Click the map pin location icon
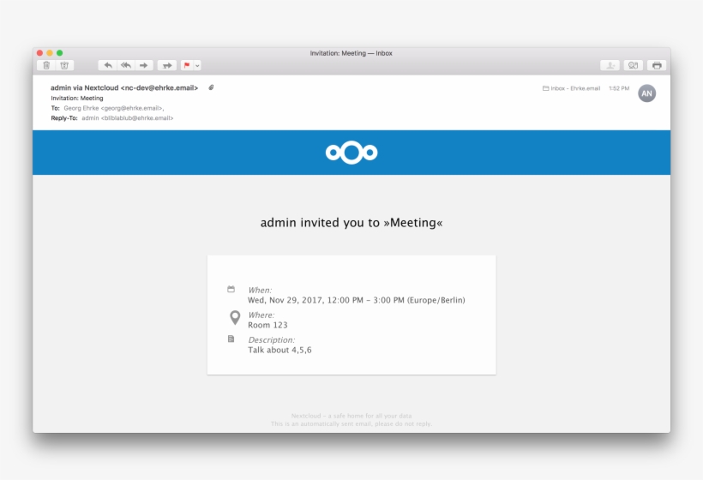The height and width of the screenshot is (480, 703). click(x=235, y=318)
